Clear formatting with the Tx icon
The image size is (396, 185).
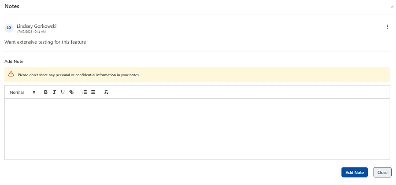coord(106,92)
